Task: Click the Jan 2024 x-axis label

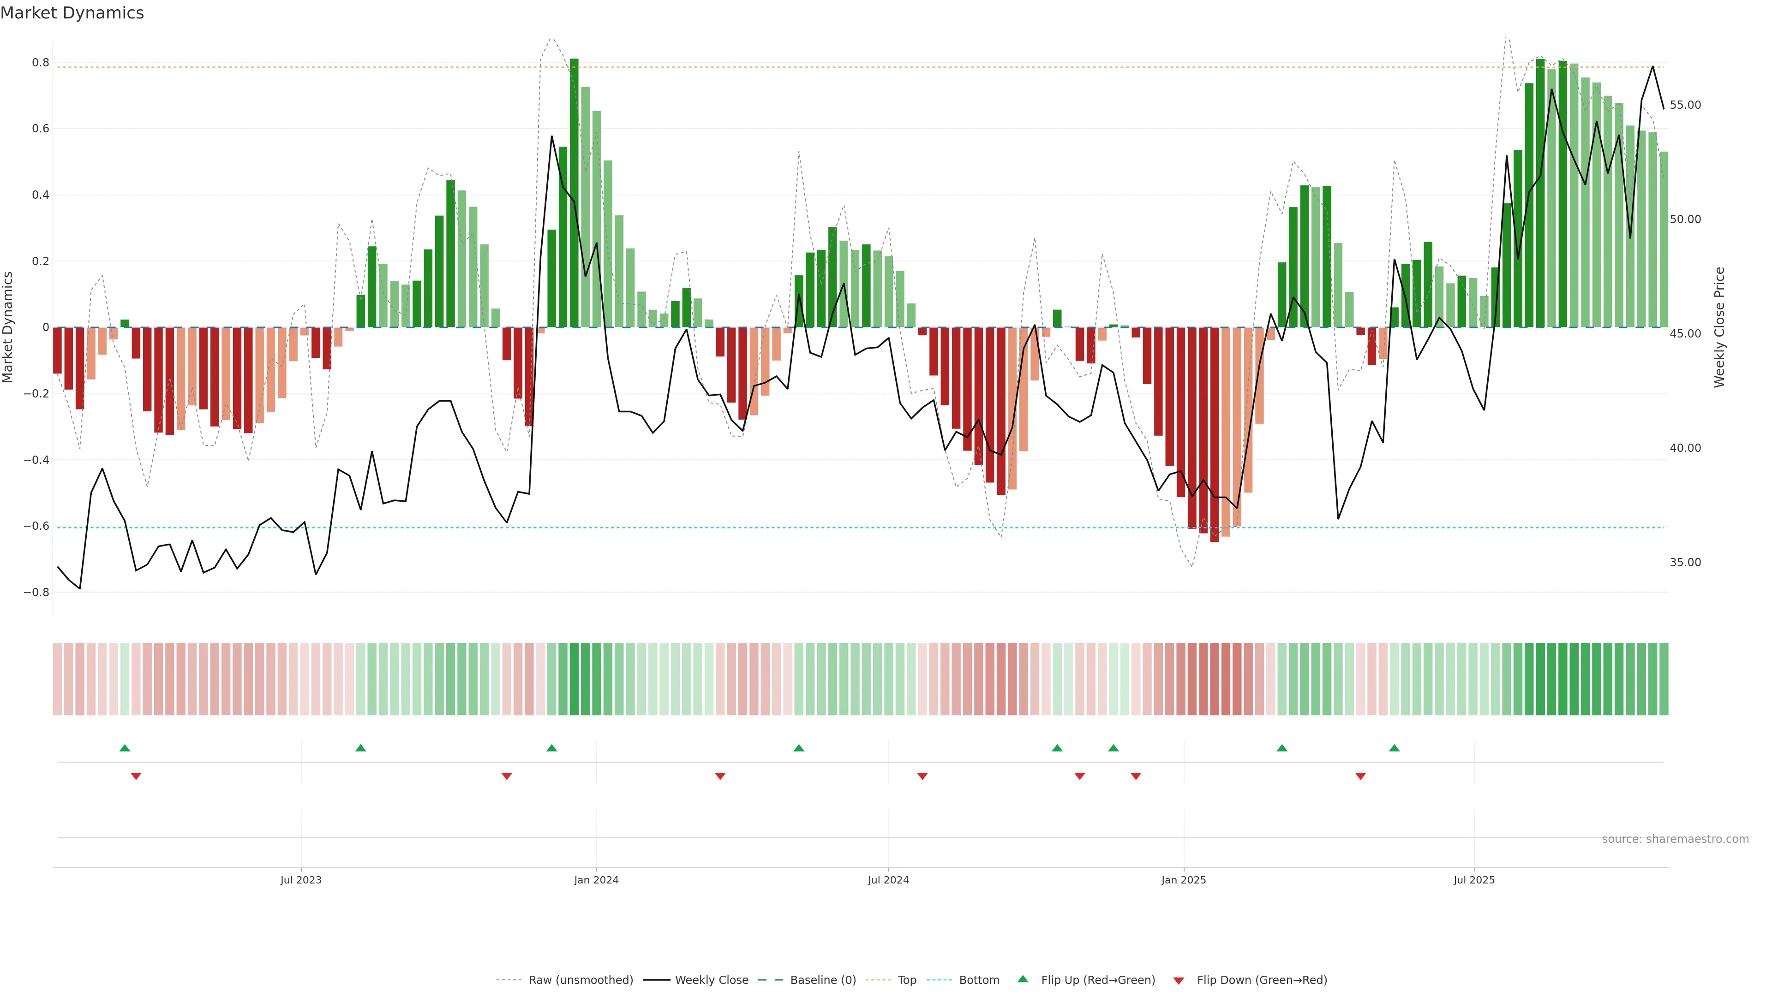Action: (596, 880)
